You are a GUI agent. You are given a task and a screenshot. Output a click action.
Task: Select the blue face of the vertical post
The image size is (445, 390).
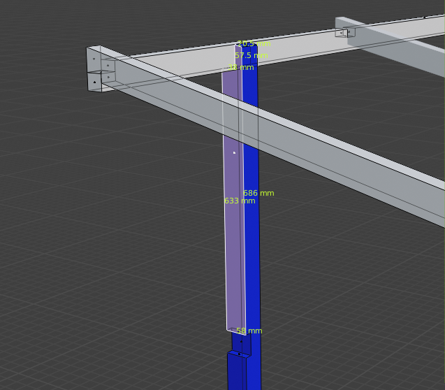tap(252, 266)
